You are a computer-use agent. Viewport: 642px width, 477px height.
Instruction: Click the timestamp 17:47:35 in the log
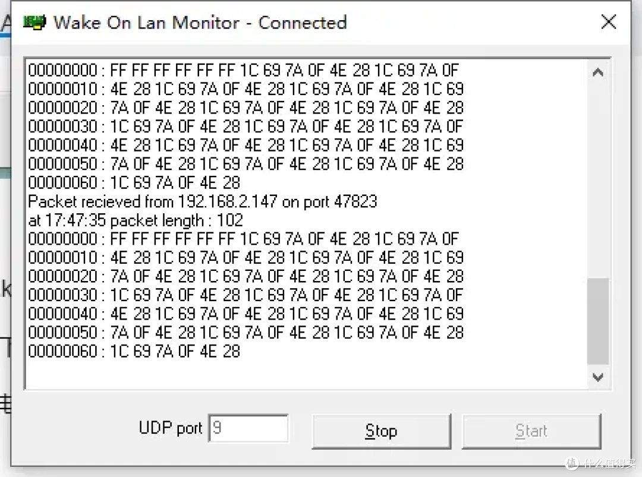pyautogui.click(x=75, y=220)
